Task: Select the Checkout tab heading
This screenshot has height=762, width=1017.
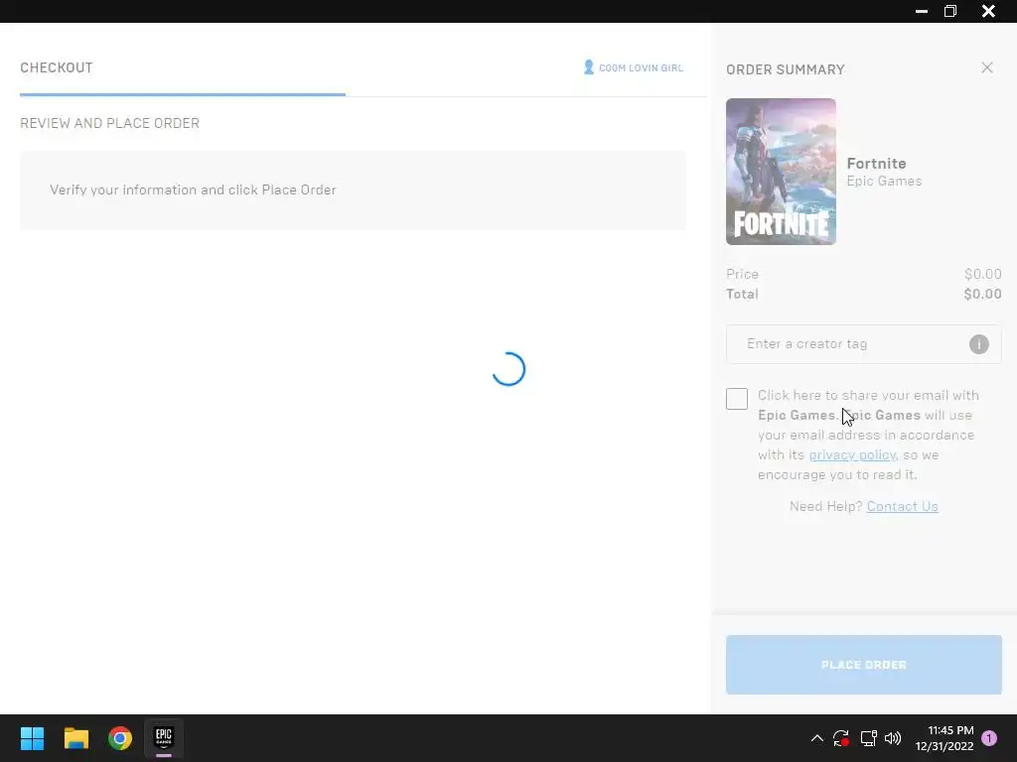Action: point(57,67)
